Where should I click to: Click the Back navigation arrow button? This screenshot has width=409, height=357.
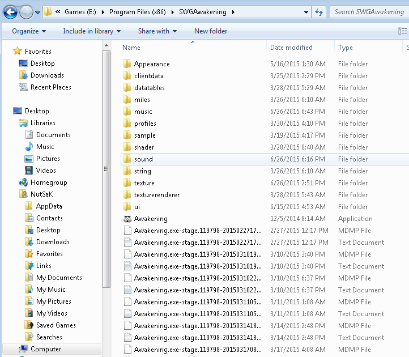point(10,11)
